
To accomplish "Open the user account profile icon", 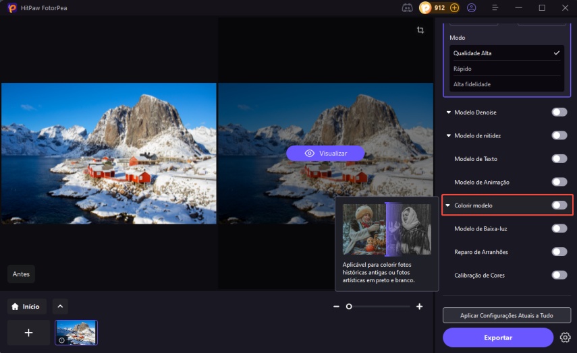I will click(472, 7).
